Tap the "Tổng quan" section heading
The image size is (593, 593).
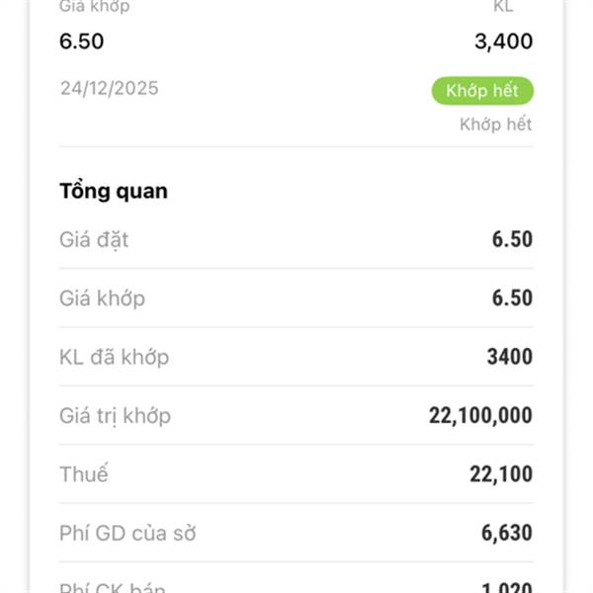pos(113,191)
